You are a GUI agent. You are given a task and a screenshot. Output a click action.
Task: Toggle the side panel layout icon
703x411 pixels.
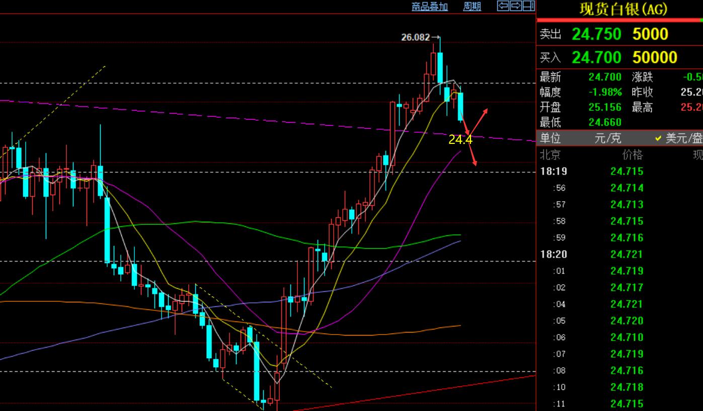[528, 6]
